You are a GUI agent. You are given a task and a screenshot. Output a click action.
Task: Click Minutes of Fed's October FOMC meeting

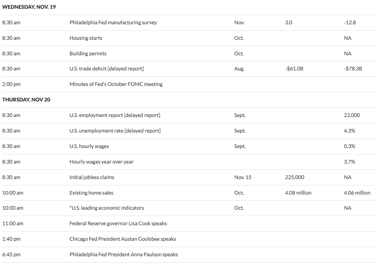(116, 84)
